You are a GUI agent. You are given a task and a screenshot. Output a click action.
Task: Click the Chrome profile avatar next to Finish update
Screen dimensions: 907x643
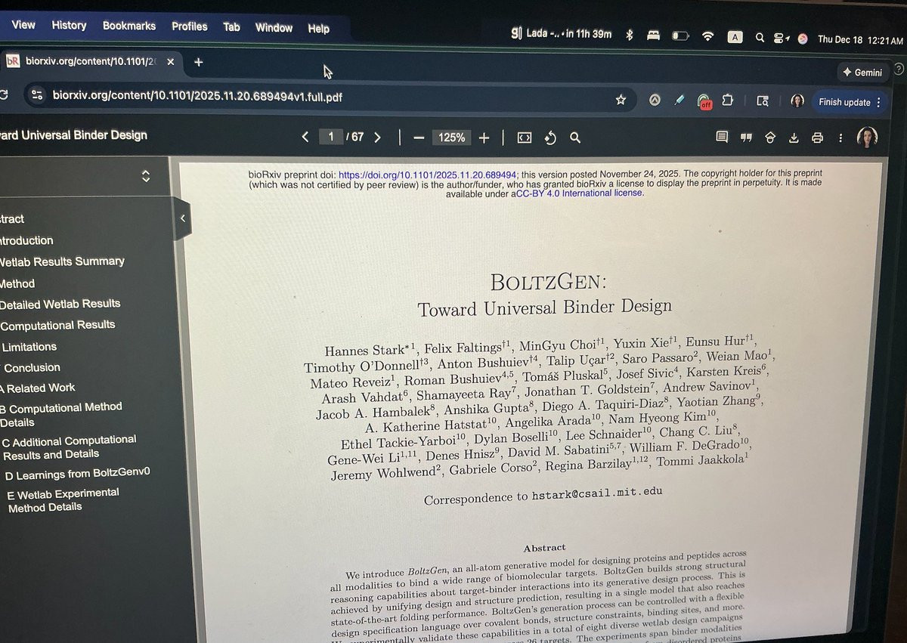tap(797, 100)
